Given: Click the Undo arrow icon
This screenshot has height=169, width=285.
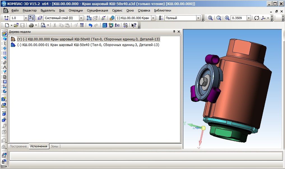Looking at the screenshot, I should pyautogui.click(x=90, y=25).
